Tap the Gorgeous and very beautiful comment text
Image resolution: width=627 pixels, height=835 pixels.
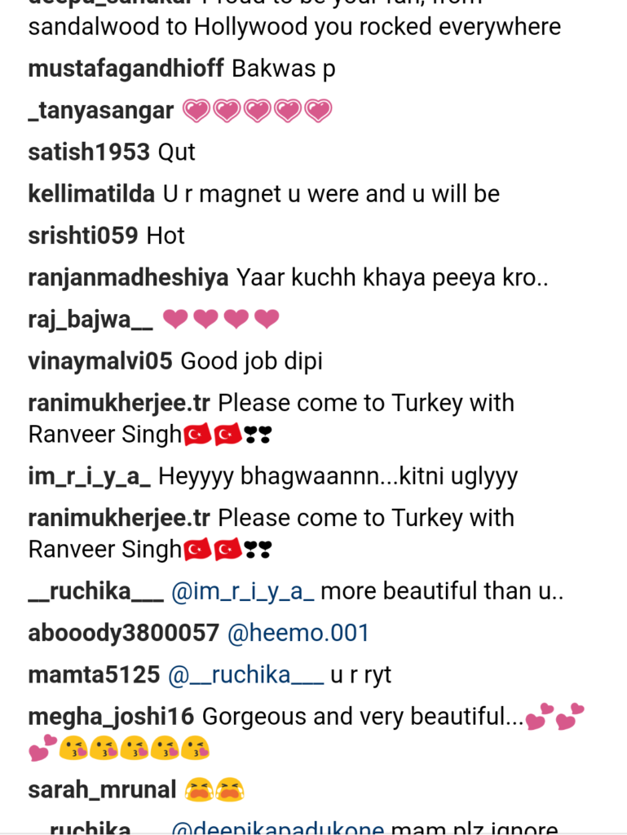click(363, 717)
